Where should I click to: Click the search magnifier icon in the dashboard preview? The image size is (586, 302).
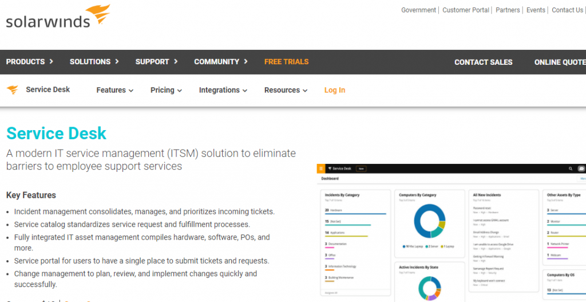tap(571, 168)
